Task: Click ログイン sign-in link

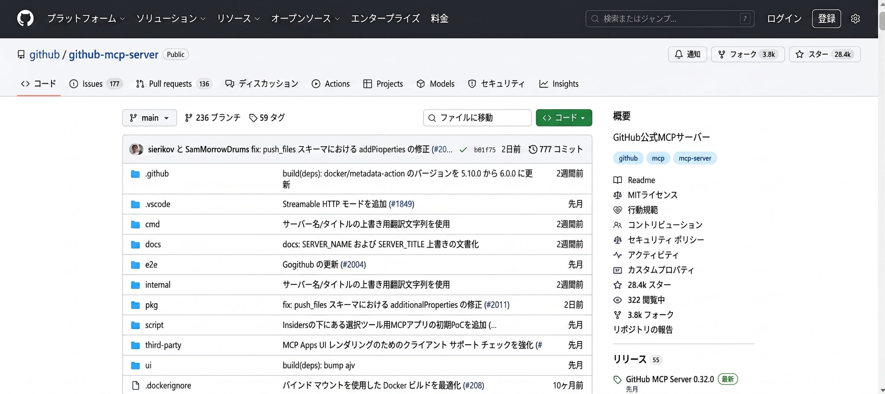Action: (x=784, y=19)
